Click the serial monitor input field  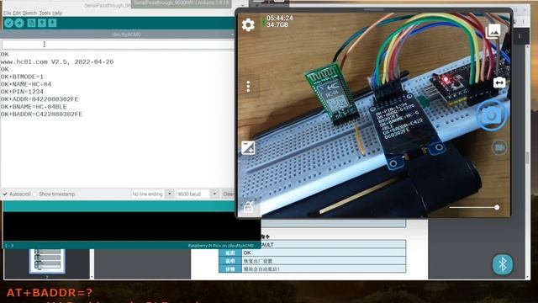[118, 45]
